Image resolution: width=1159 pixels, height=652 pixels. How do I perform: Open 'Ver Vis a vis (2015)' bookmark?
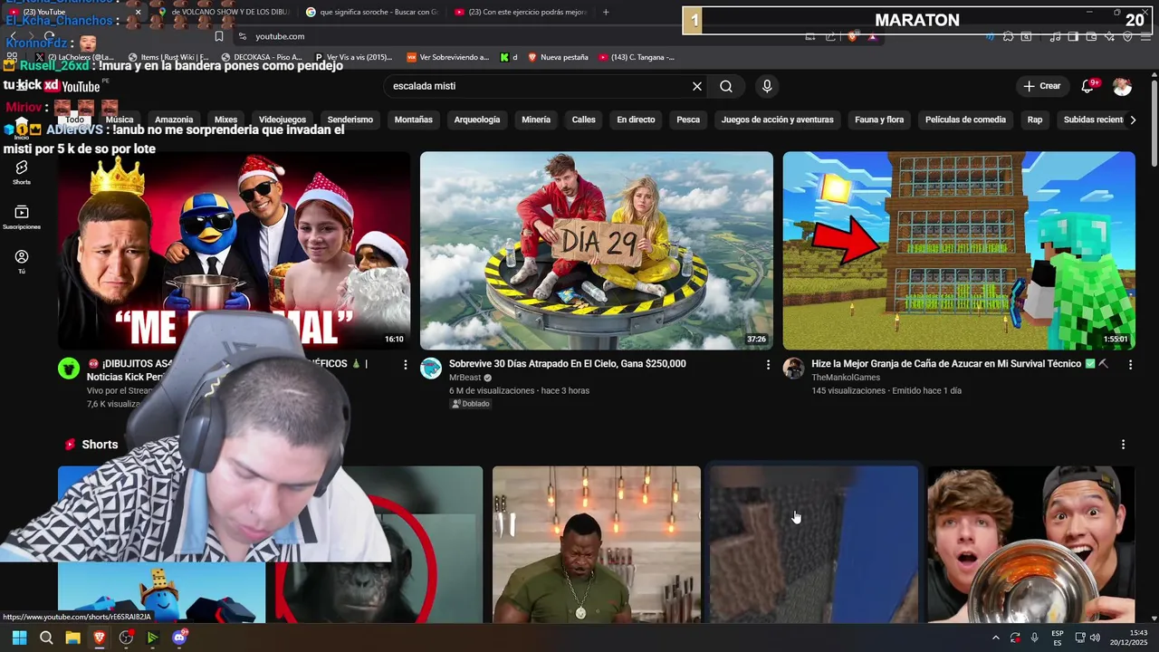[353, 57]
